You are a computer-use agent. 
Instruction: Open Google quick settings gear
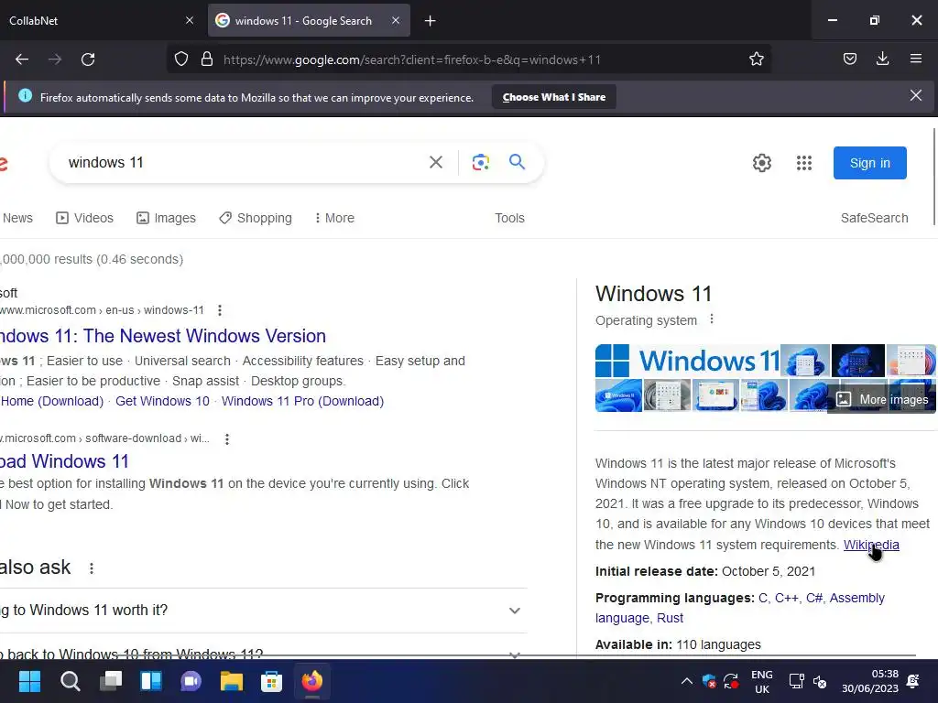click(x=761, y=163)
